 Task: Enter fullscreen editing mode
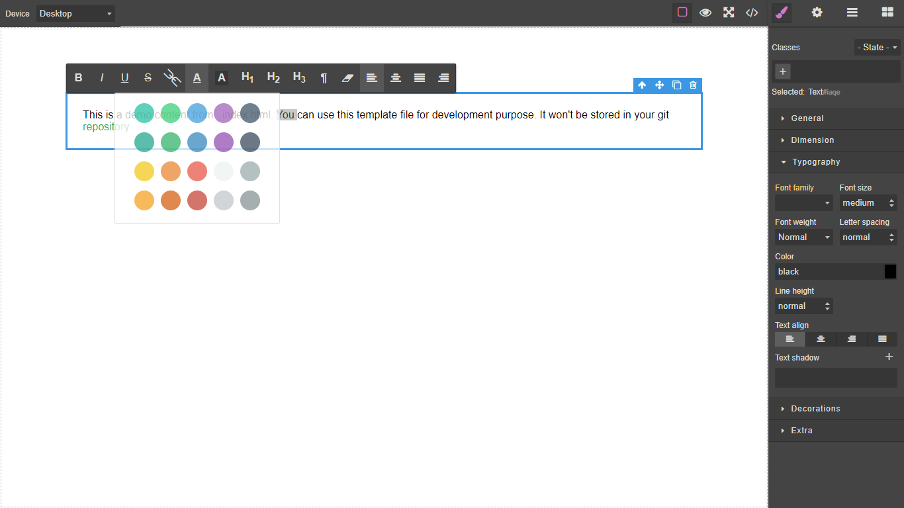pos(728,13)
